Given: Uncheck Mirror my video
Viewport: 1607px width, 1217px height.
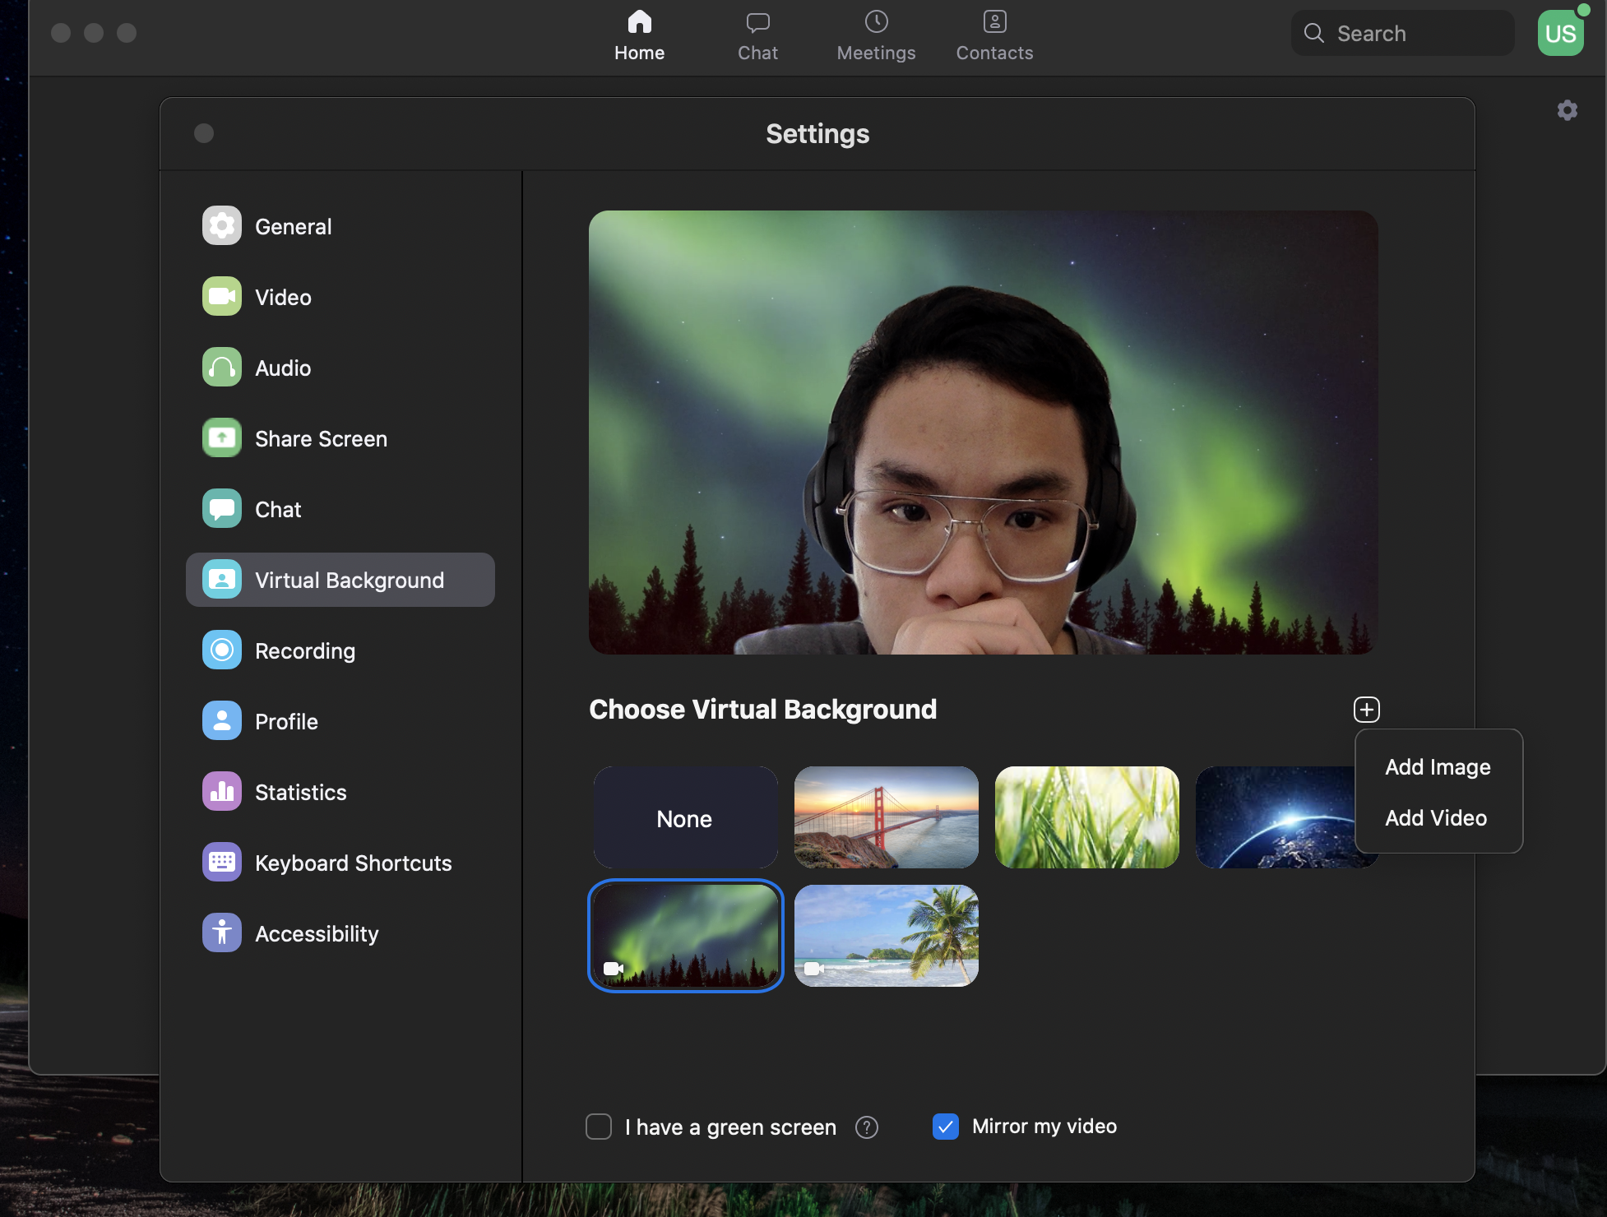Looking at the screenshot, I should click(x=946, y=1127).
